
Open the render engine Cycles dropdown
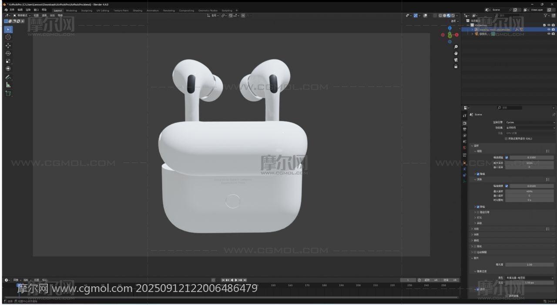[530, 123]
